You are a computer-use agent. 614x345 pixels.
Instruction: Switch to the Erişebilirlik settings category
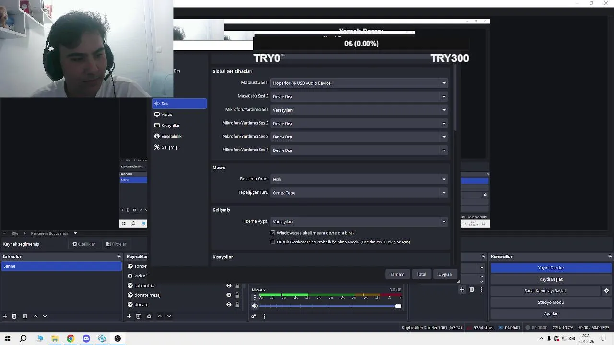click(x=179, y=136)
